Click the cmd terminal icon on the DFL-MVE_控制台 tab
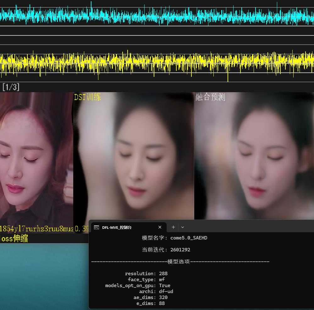The image size is (314, 310). coord(97,227)
